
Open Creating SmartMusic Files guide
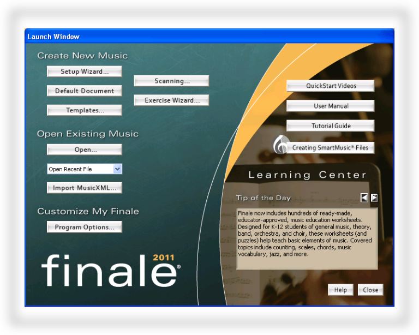point(331,148)
